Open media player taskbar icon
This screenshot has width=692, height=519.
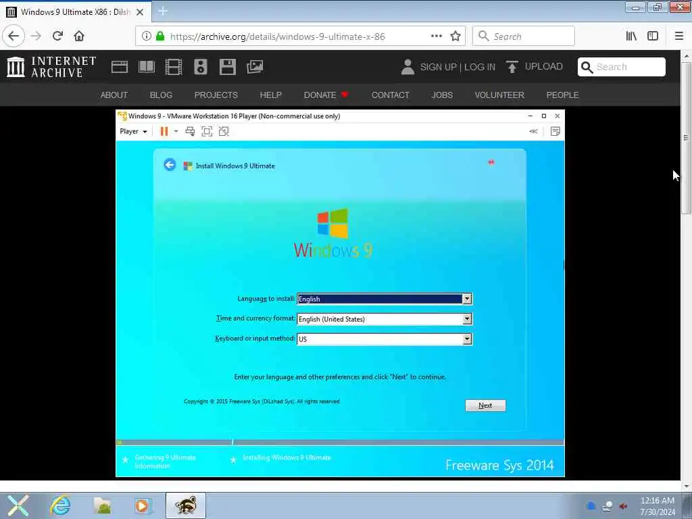(143, 505)
